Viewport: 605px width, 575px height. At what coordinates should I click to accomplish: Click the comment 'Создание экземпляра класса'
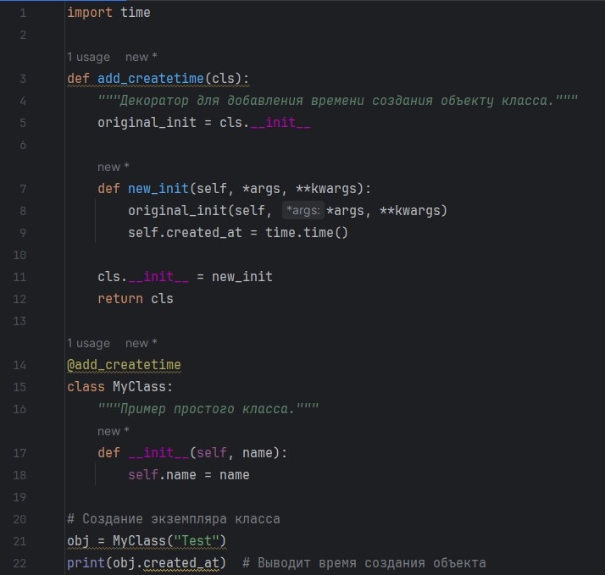pos(174,519)
